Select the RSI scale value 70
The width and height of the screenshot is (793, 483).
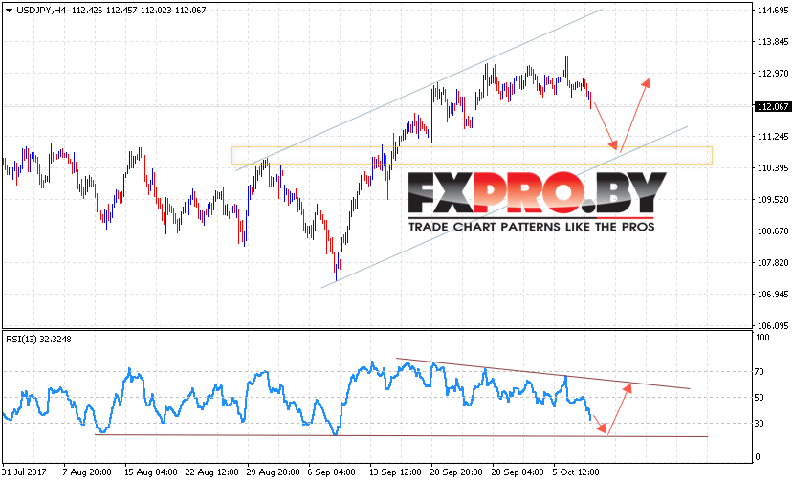(760, 372)
